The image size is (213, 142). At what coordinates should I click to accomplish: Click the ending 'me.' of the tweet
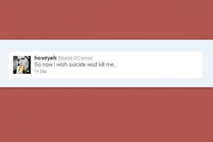coord(110,65)
